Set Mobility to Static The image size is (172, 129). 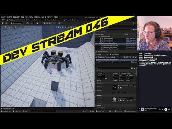(115, 81)
